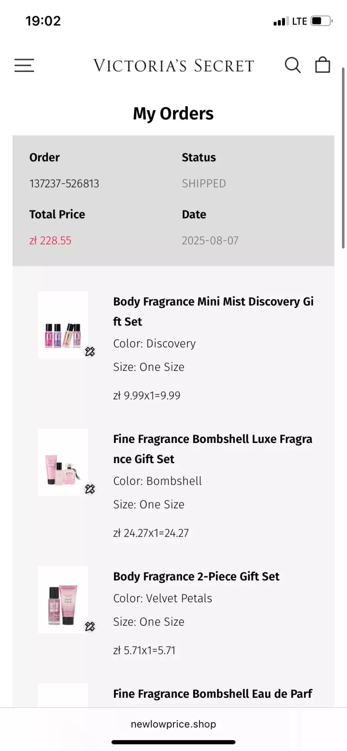This screenshot has height=751, width=347.
Task: Open Velvet Petals 2-Piece Gift Set thumbnail
Action: pyautogui.click(x=63, y=599)
